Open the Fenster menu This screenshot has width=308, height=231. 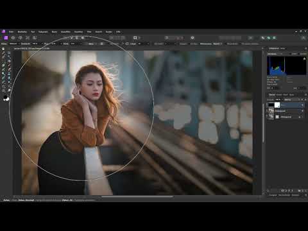[x=109, y=31]
